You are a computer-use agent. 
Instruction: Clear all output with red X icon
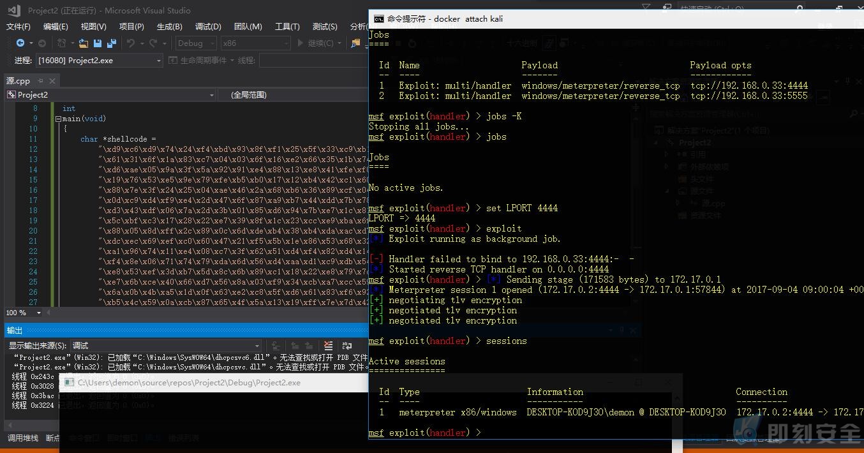click(x=328, y=345)
